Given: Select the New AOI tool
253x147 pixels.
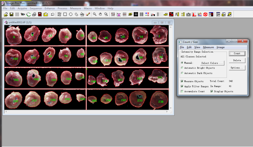Looking at the screenshot, I should coord(59,14).
